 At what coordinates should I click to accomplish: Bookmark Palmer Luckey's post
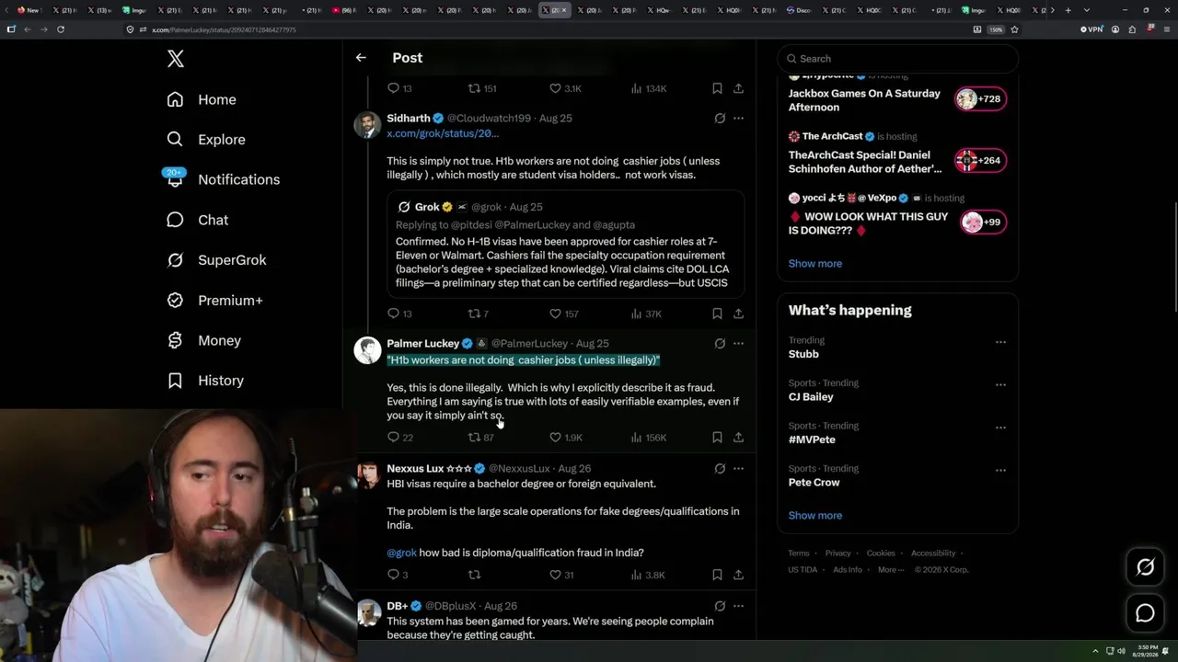pos(717,438)
